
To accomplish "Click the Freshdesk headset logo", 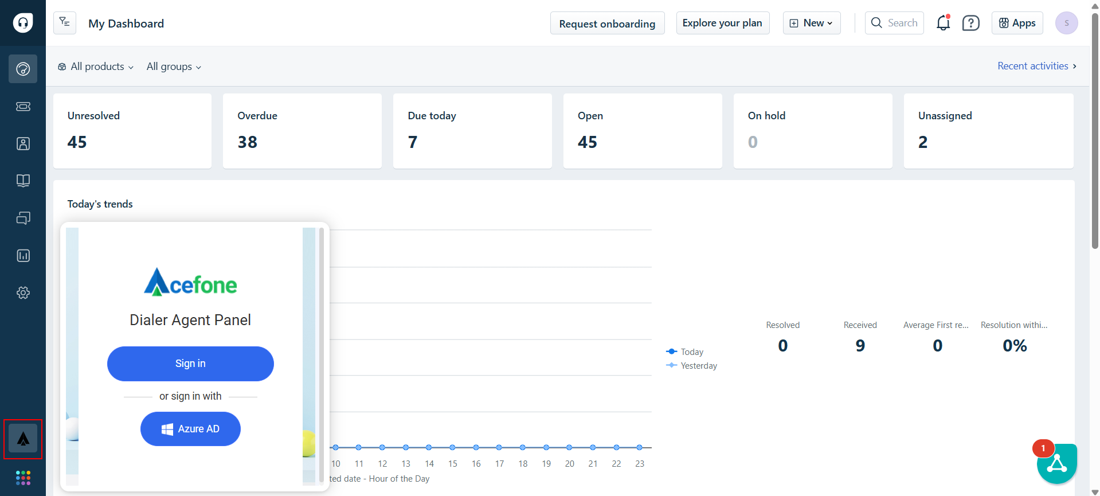I will tap(23, 23).
